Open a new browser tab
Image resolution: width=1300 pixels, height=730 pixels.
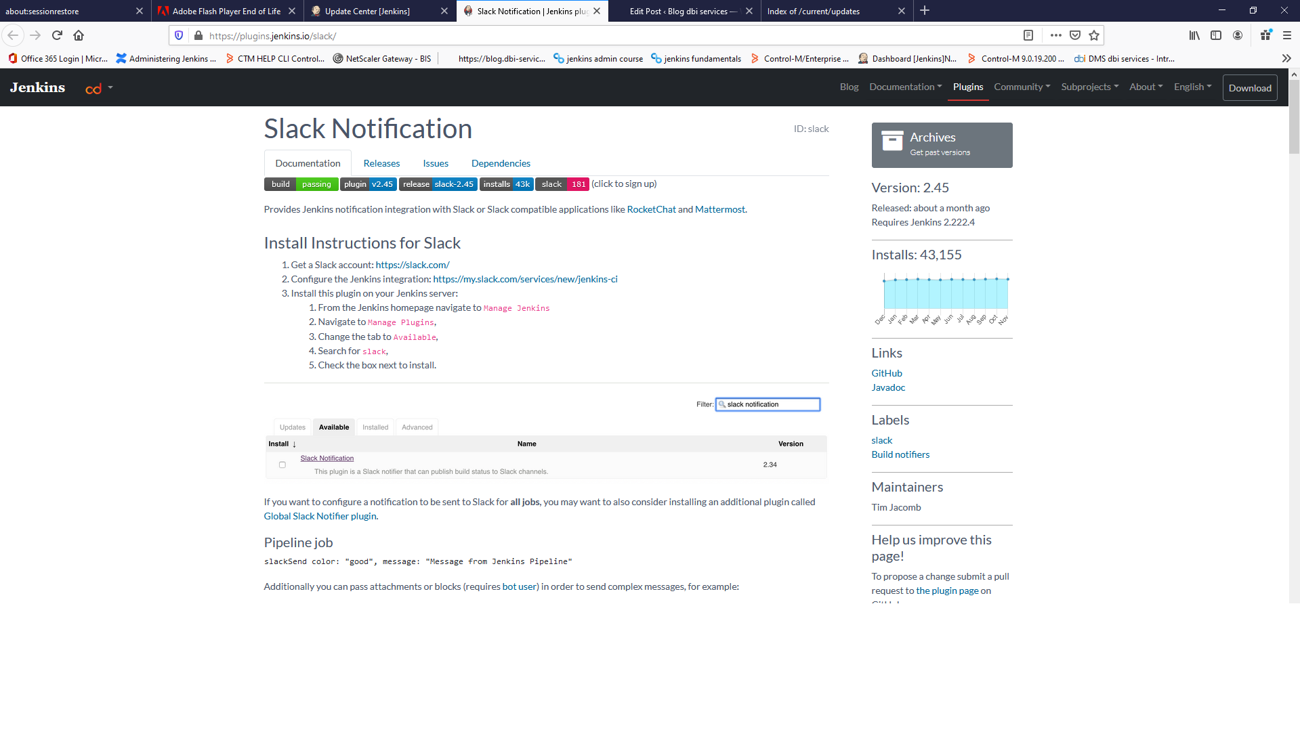[925, 10]
